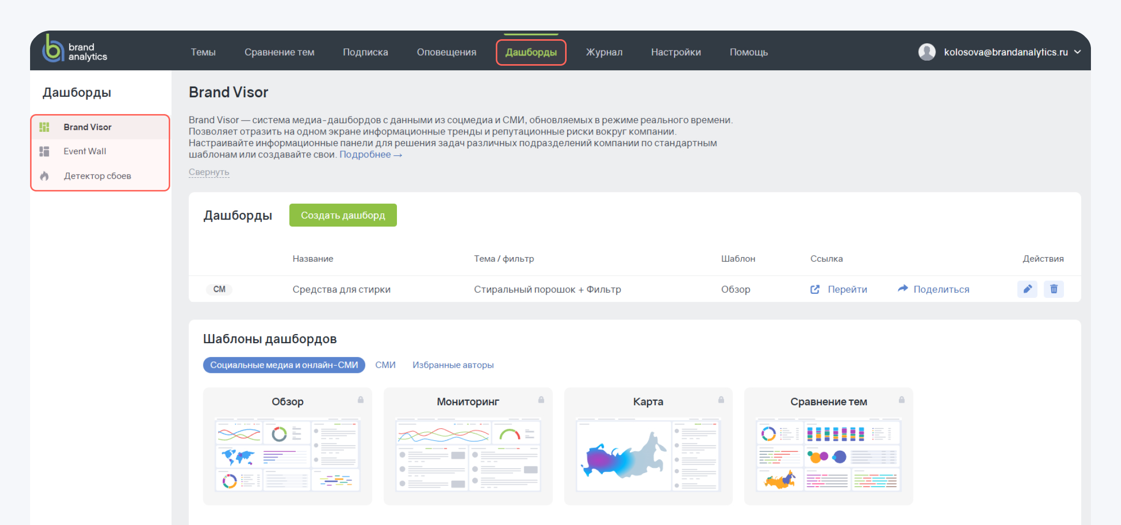Image resolution: width=1121 pixels, height=525 pixels.
Task: Click lock icon on Карта template card
Action: (x=721, y=400)
